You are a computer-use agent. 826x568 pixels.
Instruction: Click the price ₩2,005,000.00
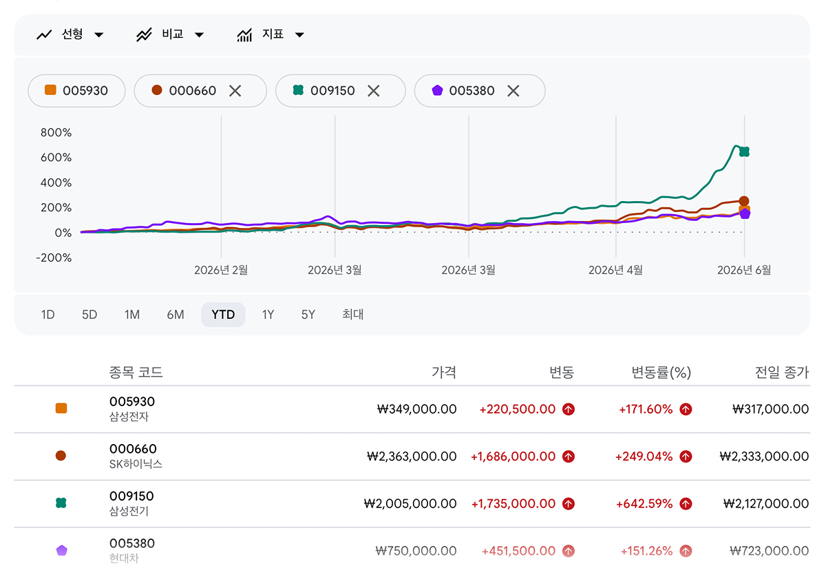click(410, 504)
